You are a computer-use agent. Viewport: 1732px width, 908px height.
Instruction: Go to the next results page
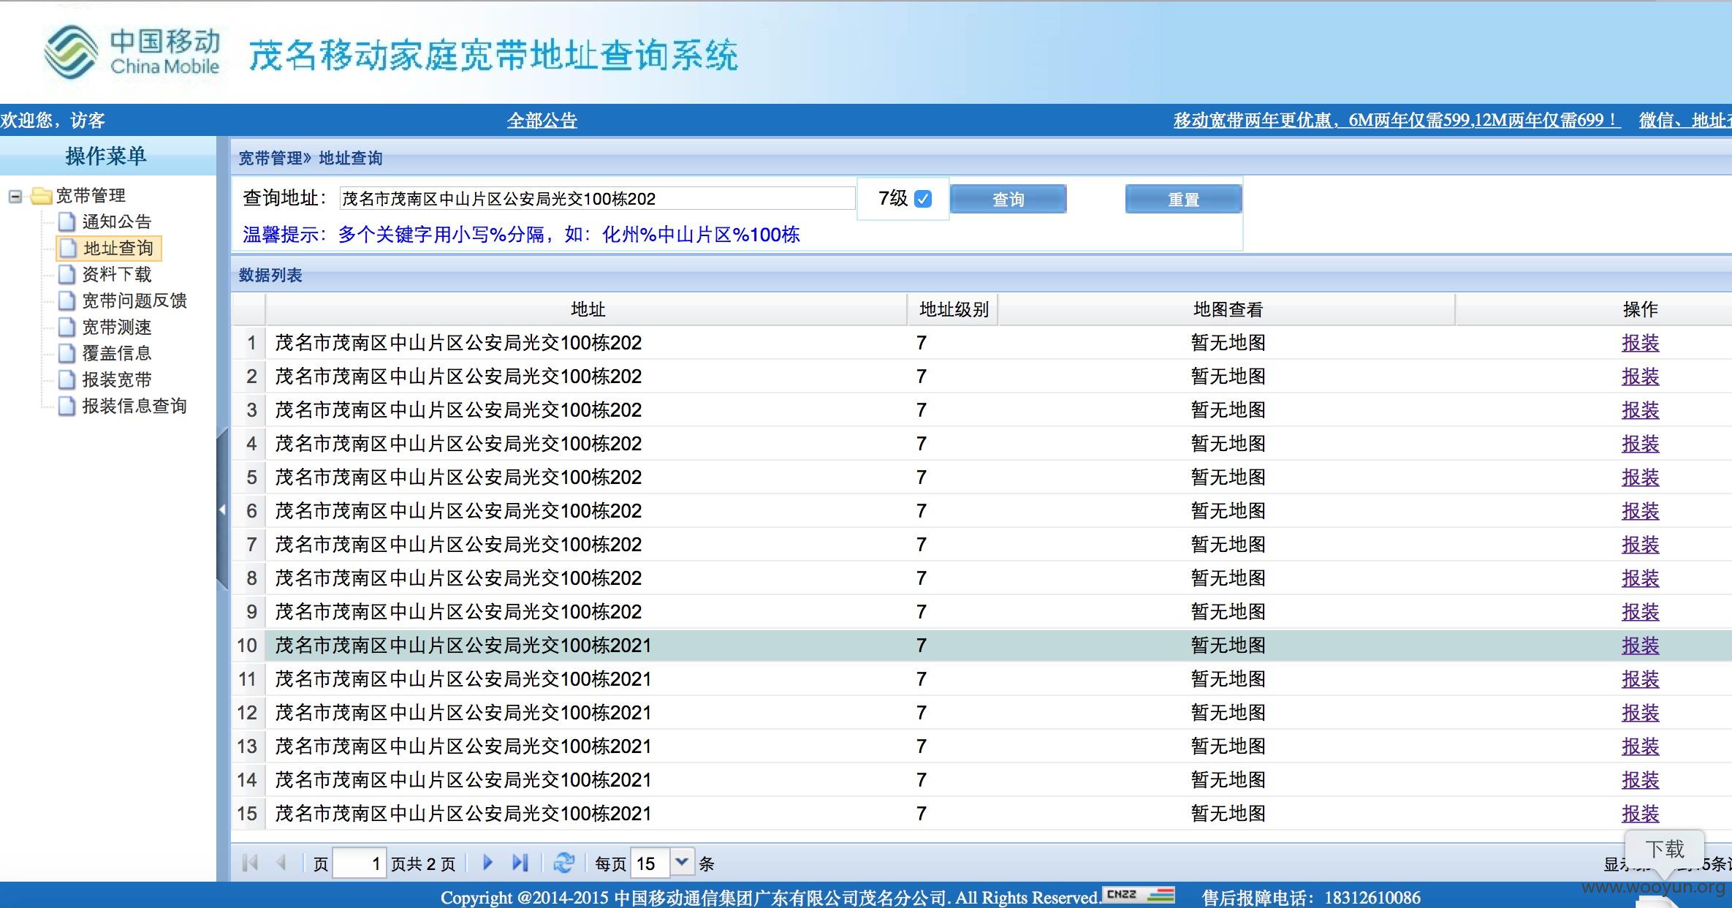[x=487, y=863]
